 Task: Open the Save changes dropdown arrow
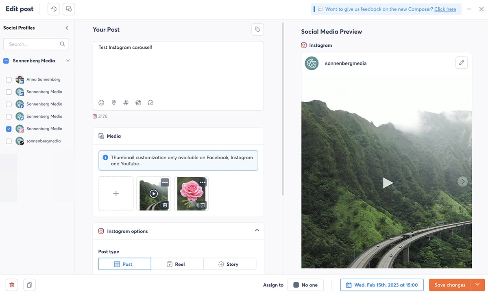[477, 285]
